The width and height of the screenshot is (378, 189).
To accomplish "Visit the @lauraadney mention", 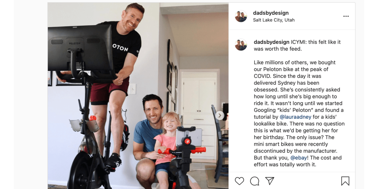I will 295,117.
